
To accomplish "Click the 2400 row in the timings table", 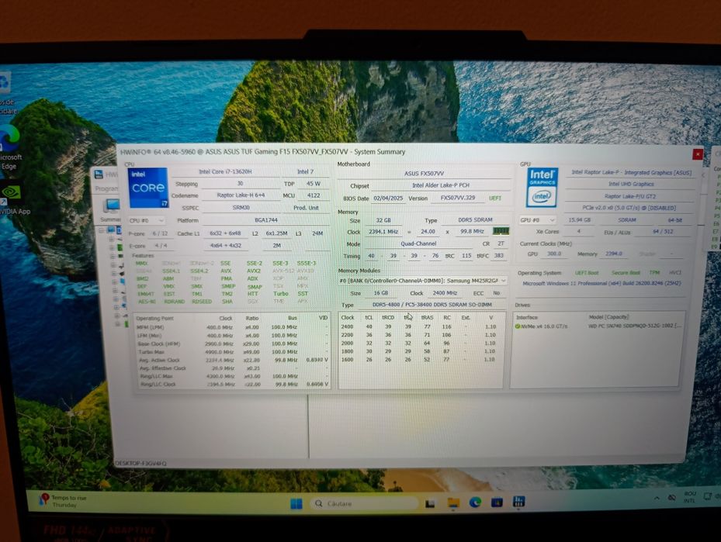I will 419,326.
